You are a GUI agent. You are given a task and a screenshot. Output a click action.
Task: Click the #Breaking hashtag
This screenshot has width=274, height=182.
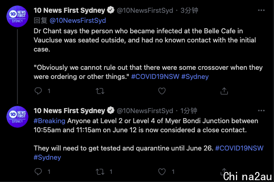49,121
